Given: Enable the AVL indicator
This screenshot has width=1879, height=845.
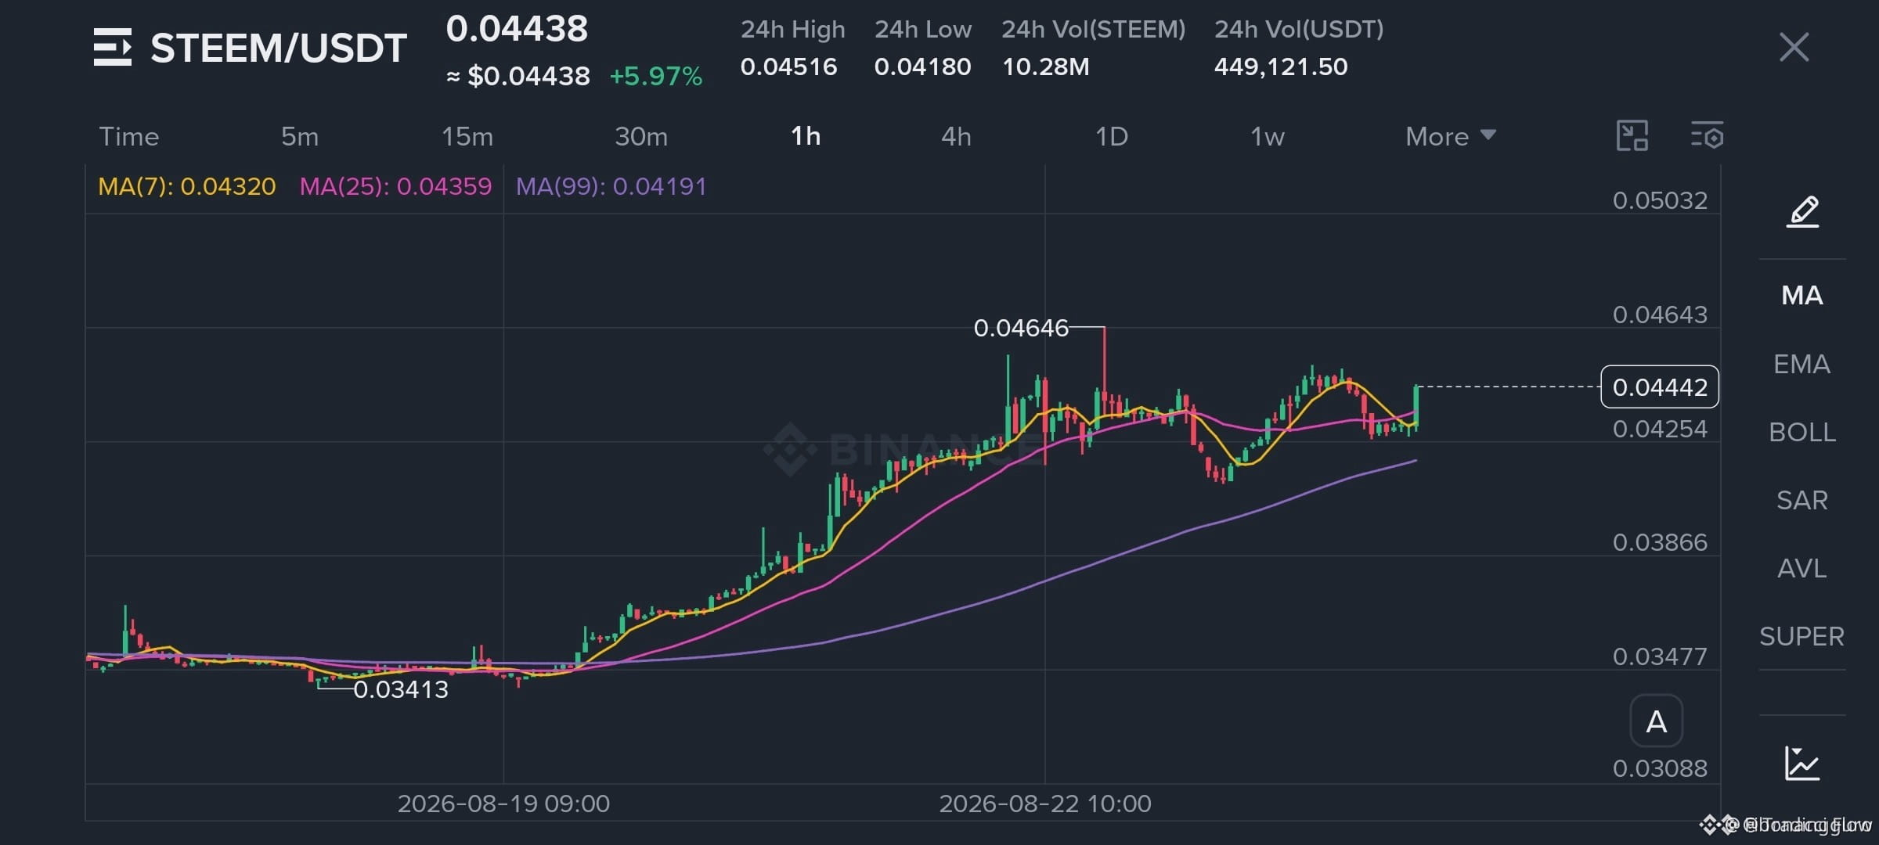Looking at the screenshot, I should coord(1801,568).
